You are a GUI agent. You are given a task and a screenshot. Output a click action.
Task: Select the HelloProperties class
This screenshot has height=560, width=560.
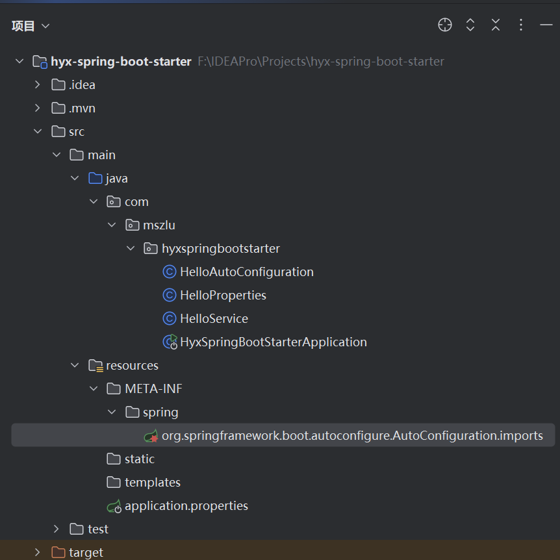point(223,296)
